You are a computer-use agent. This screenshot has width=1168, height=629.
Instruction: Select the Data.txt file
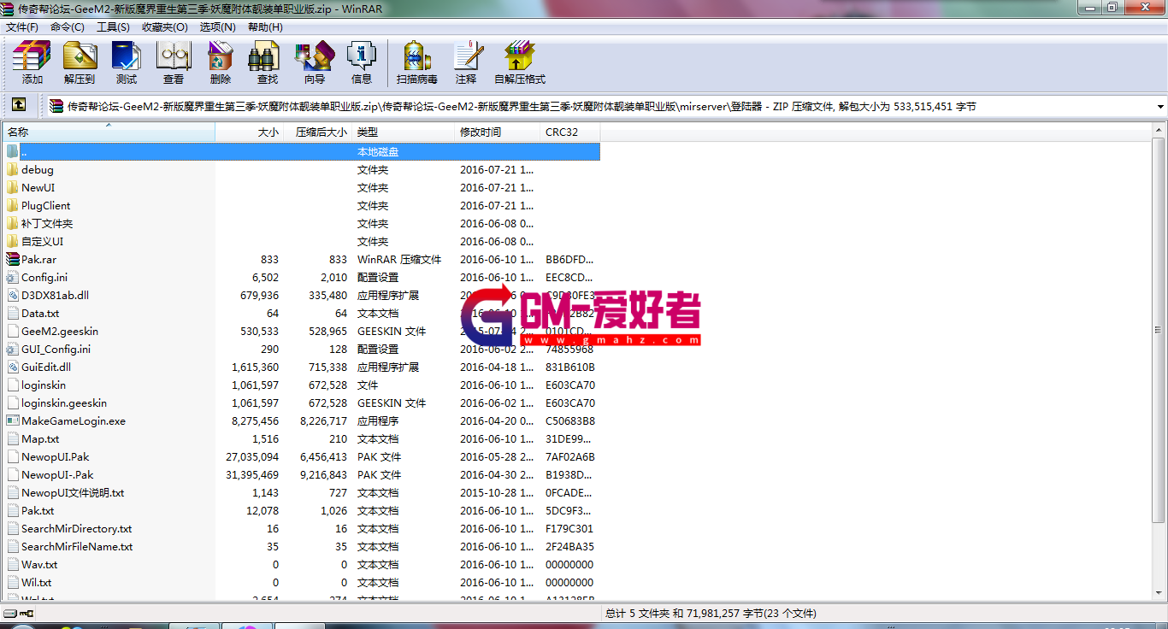tap(40, 313)
